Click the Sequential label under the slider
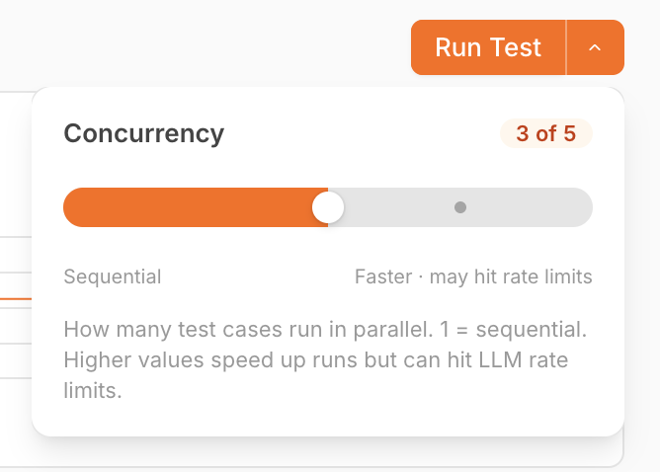The height and width of the screenshot is (472, 660). (x=113, y=276)
